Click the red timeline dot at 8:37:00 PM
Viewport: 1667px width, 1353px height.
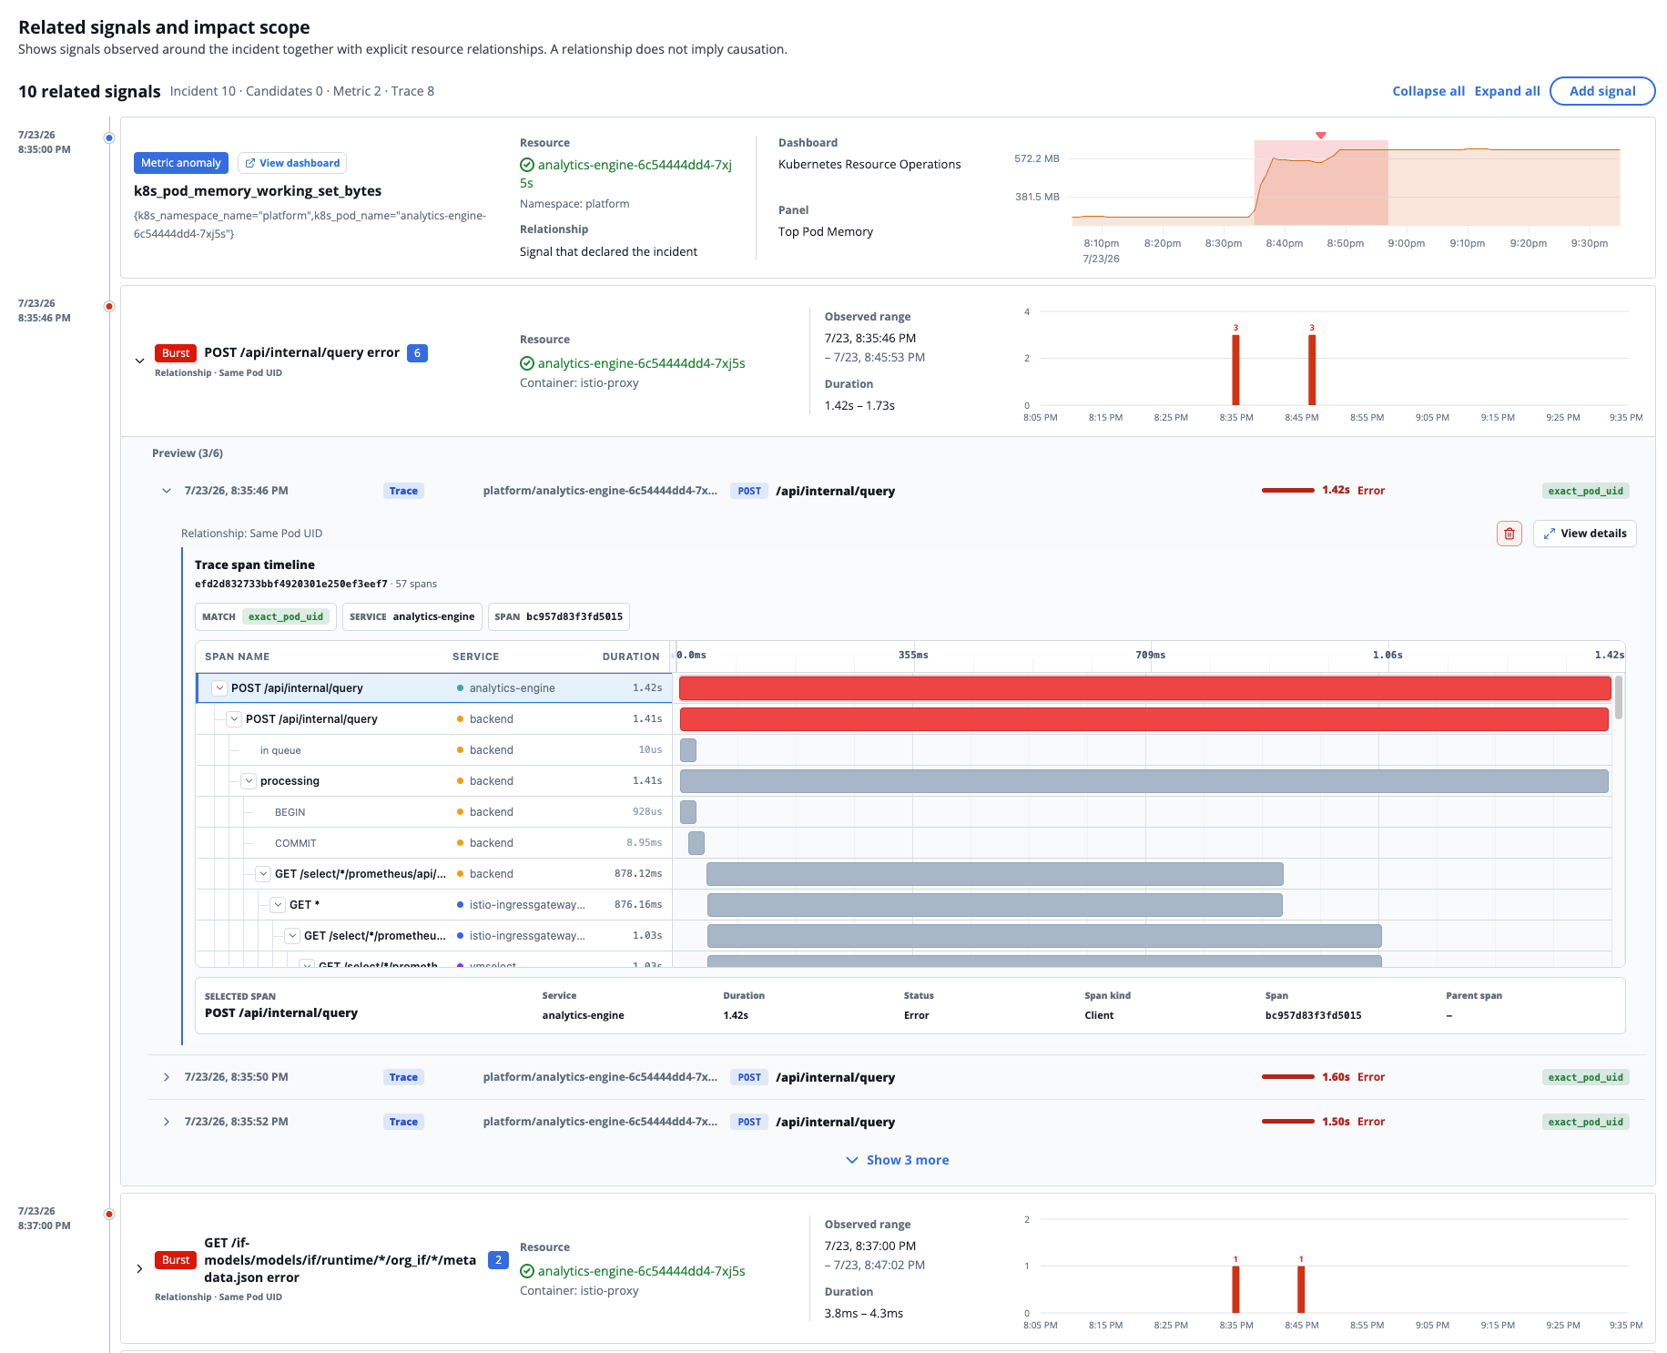point(109,1215)
